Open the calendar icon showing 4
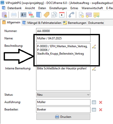This screenshot has height=124, width=113. click(62, 15)
